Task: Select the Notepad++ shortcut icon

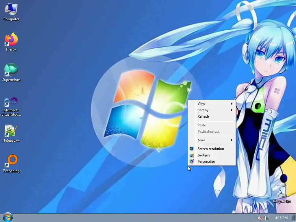Action: [x=11, y=134]
